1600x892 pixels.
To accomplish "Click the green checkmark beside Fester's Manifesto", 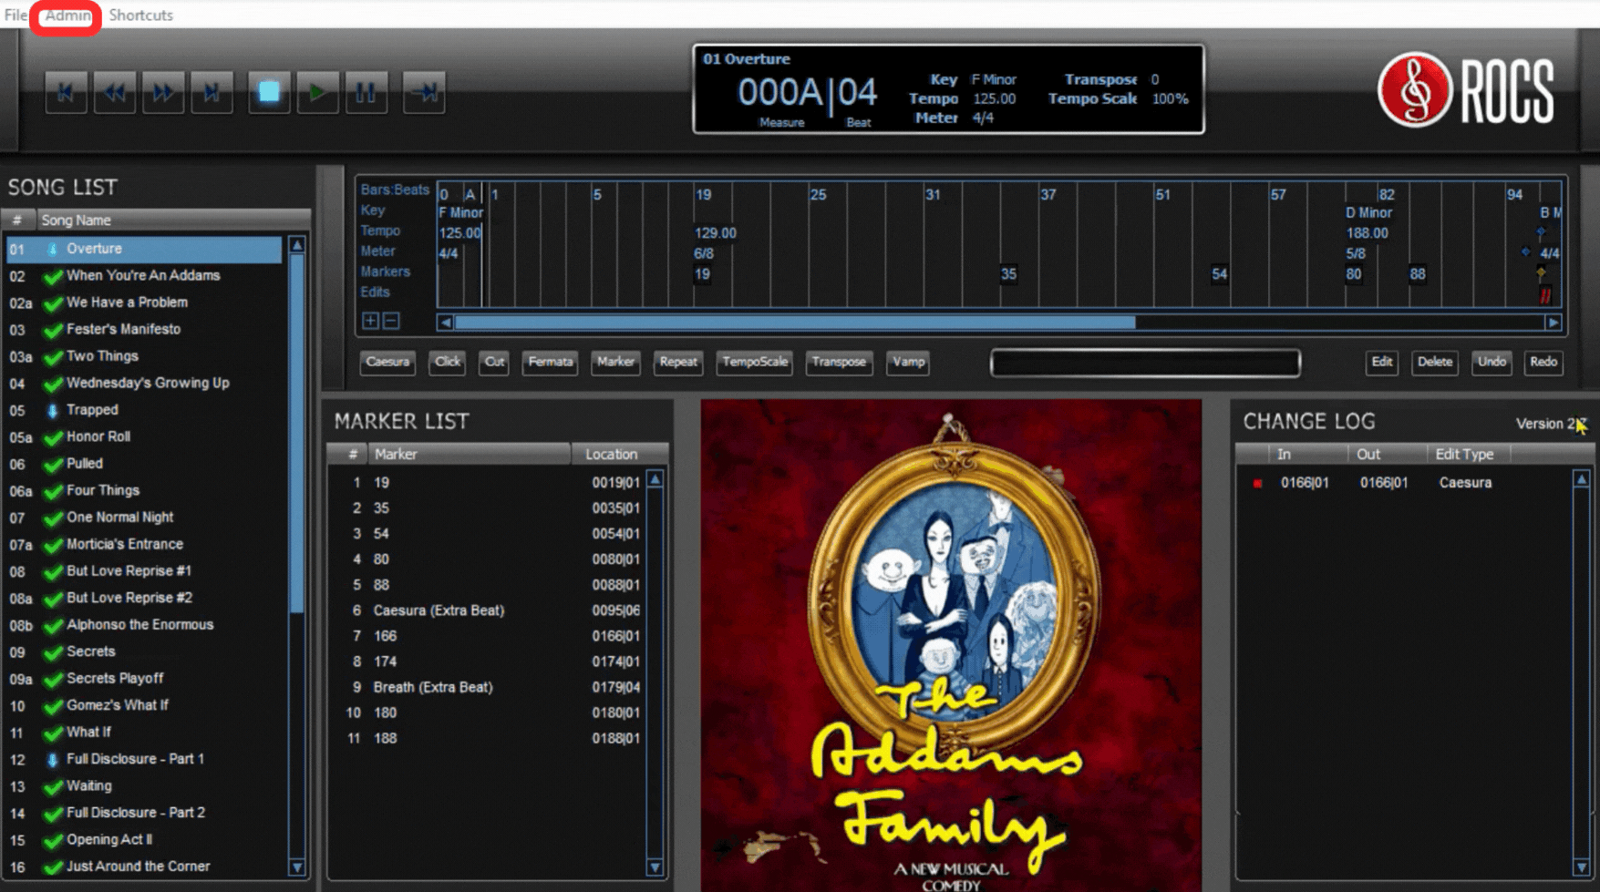I will tap(53, 330).
